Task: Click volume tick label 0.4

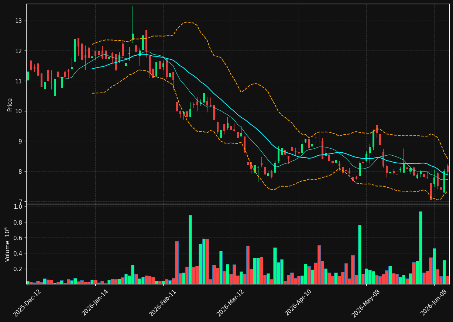Action: coord(18,254)
